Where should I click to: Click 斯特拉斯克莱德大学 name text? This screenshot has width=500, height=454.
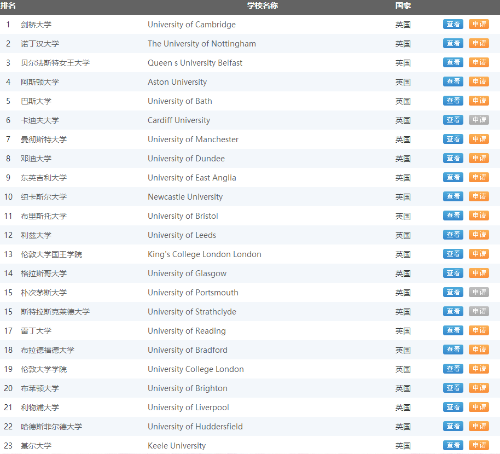[55, 311]
